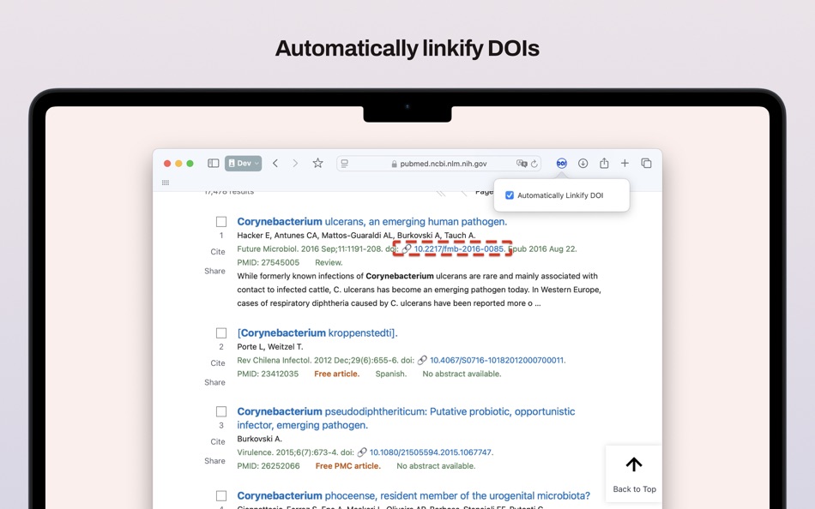
Task: Show the downloads icon
Action: [x=583, y=163]
